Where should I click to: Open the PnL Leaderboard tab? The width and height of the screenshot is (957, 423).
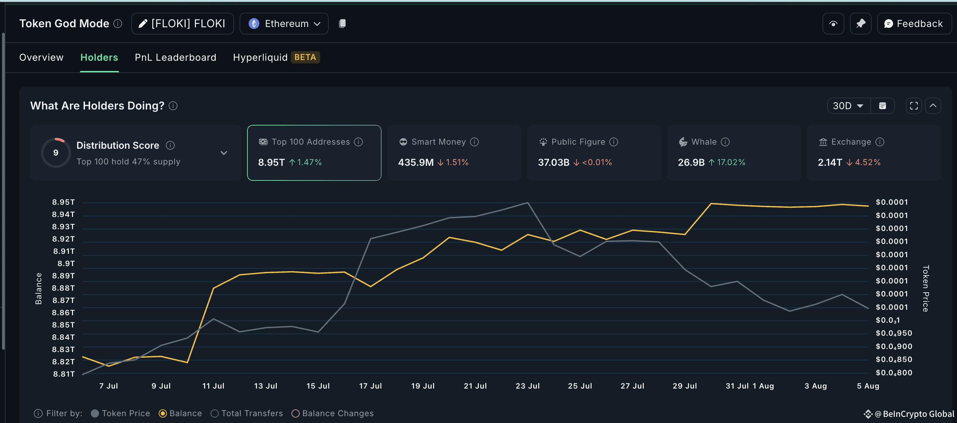(175, 57)
